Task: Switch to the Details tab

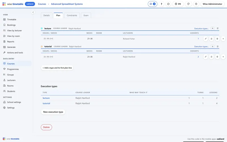Action: pos(47,15)
